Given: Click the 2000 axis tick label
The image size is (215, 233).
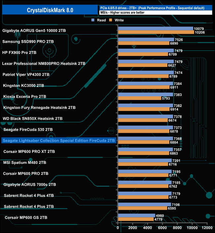Looking at the screenshot, I should (x=133, y=228).
